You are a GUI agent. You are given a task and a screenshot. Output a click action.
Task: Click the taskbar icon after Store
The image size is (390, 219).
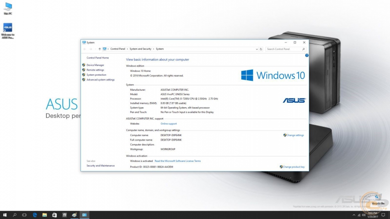(64, 215)
